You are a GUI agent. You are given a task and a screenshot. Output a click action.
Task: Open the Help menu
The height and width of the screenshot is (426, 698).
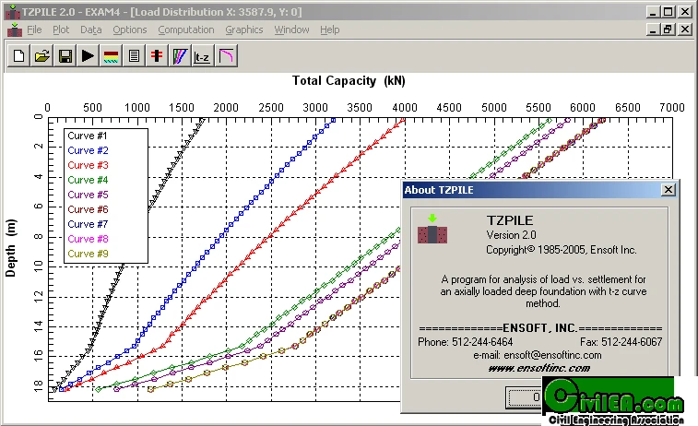point(329,30)
